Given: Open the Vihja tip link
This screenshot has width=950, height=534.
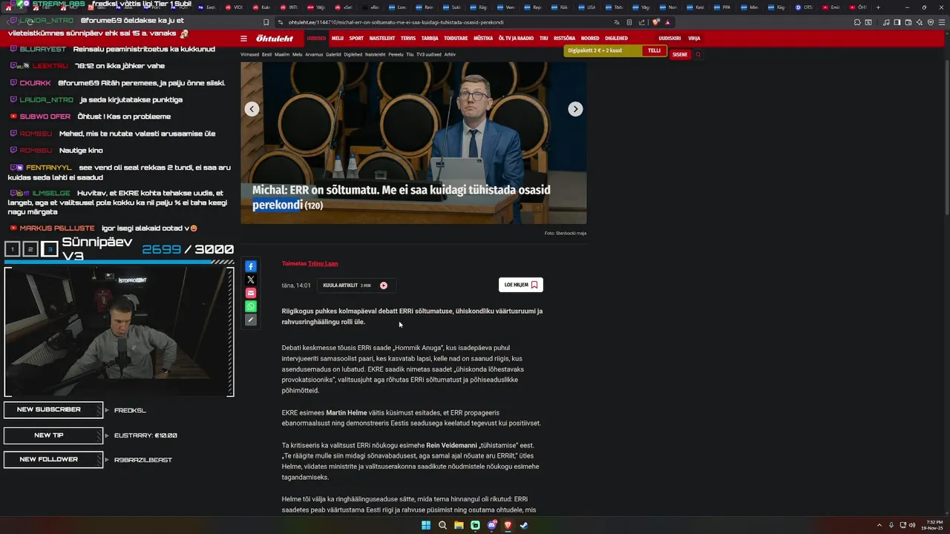Looking at the screenshot, I should (694, 38).
